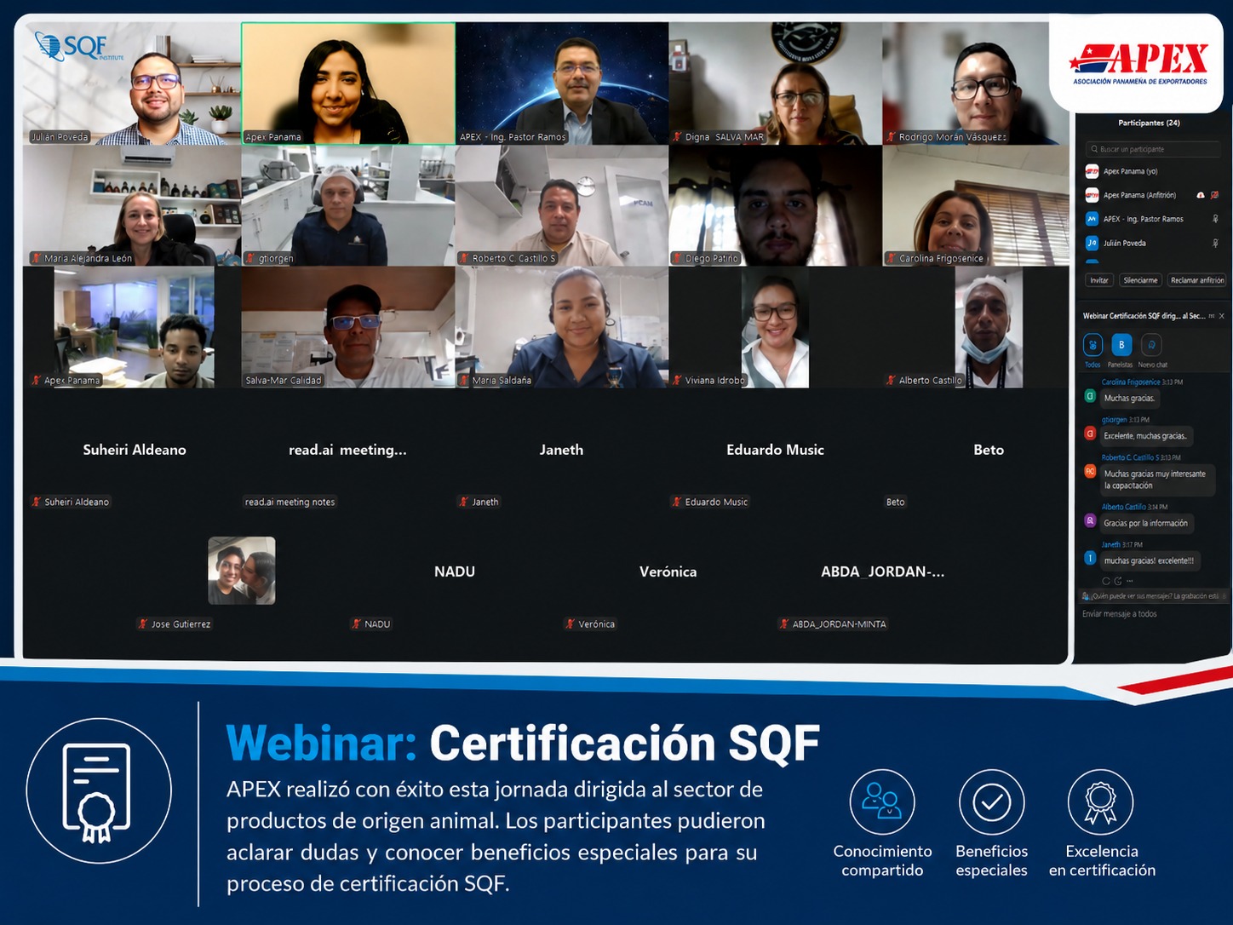Click the chat title 'Webinar Certificación SQF dirig...'
Image resolution: width=1233 pixels, height=925 pixels.
click(x=1143, y=316)
